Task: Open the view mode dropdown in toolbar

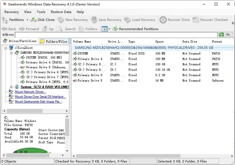Action: pyautogui.click(x=109, y=29)
